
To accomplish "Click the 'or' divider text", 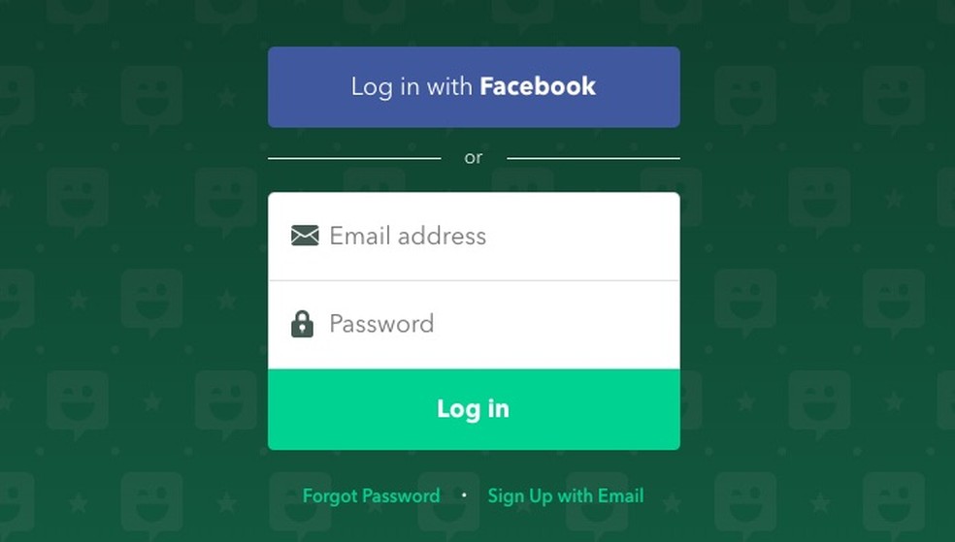I will (474, 158).
